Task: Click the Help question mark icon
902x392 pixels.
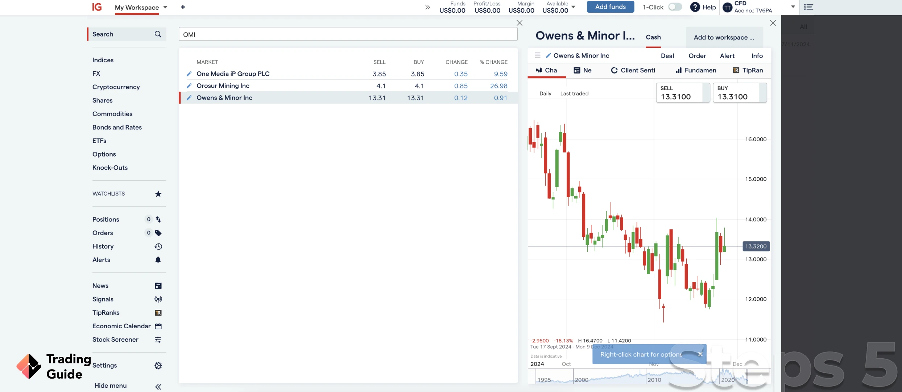Action: (x=695, y=7)
